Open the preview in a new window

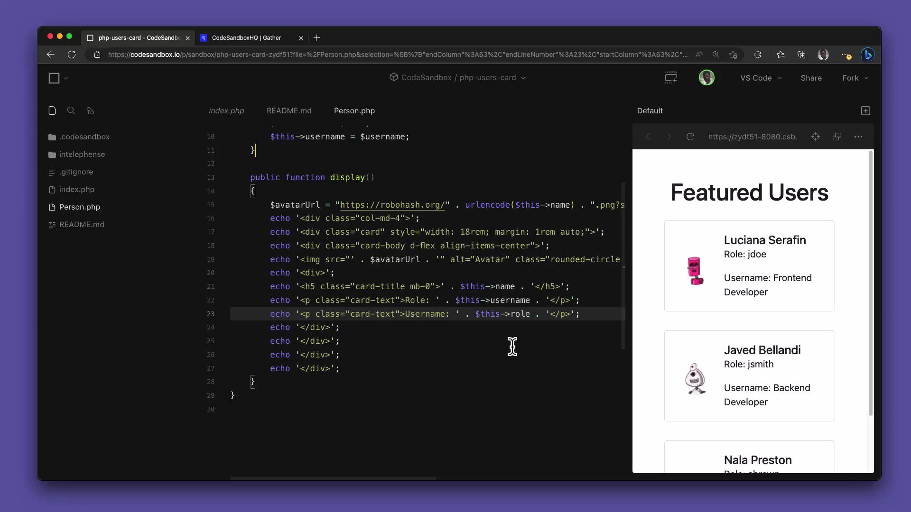837,137
